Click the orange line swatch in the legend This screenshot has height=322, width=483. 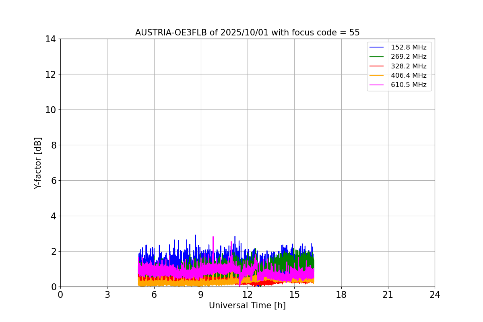[x=377, y=75]
